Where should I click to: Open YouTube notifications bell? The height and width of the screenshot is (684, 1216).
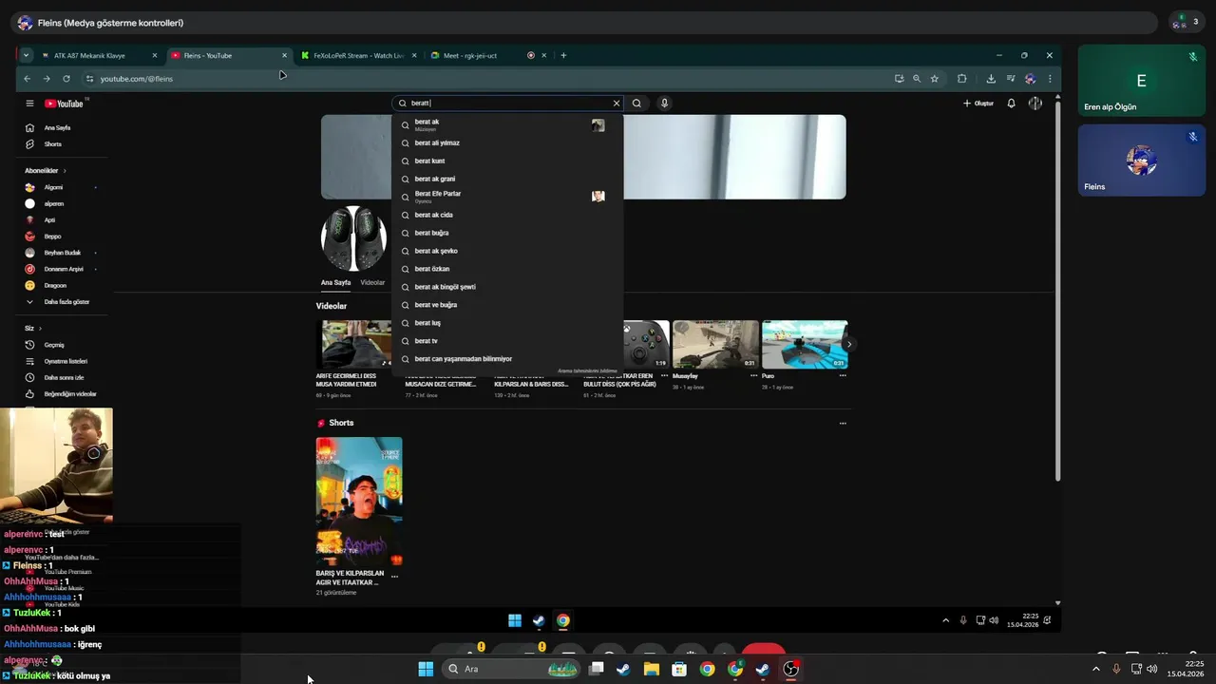1011,104
